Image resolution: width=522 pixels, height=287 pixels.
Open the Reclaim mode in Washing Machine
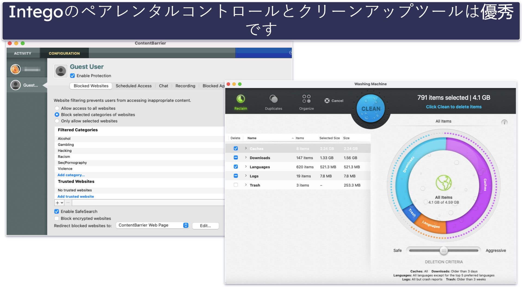241,102
